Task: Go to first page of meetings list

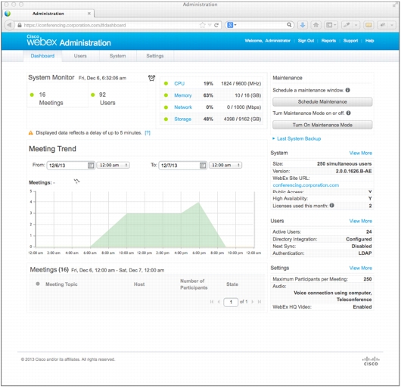Action: 212,302
